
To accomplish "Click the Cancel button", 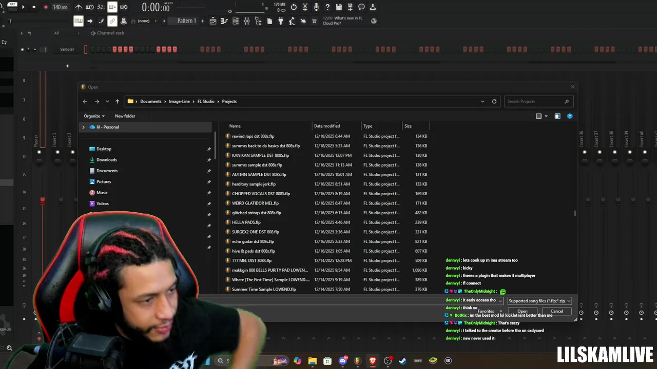I will pos(557,311).
